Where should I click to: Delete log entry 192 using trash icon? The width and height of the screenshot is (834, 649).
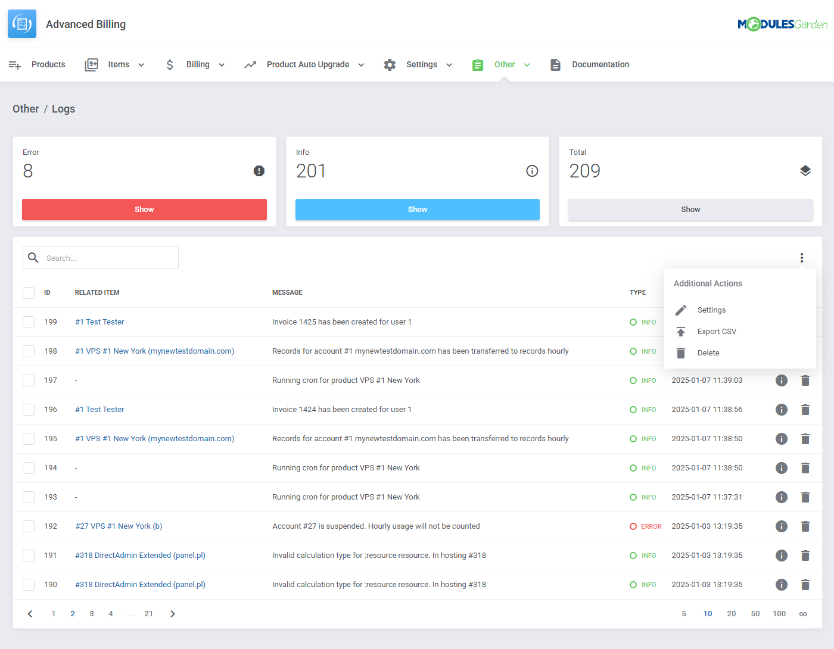(x=805, y=526)
